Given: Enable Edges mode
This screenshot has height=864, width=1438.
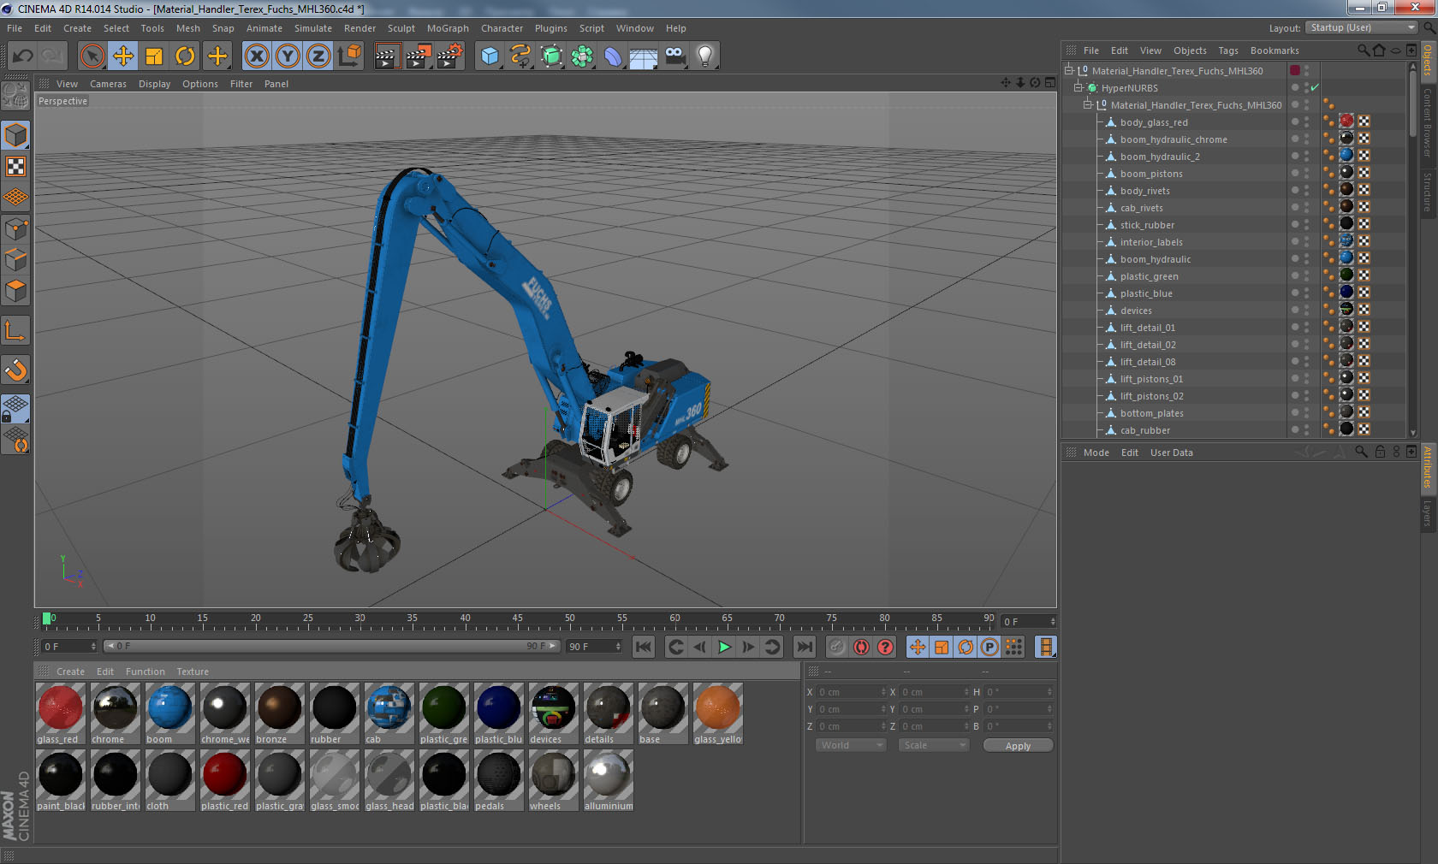Looking at the screenshot, I should tap(15, 260).
